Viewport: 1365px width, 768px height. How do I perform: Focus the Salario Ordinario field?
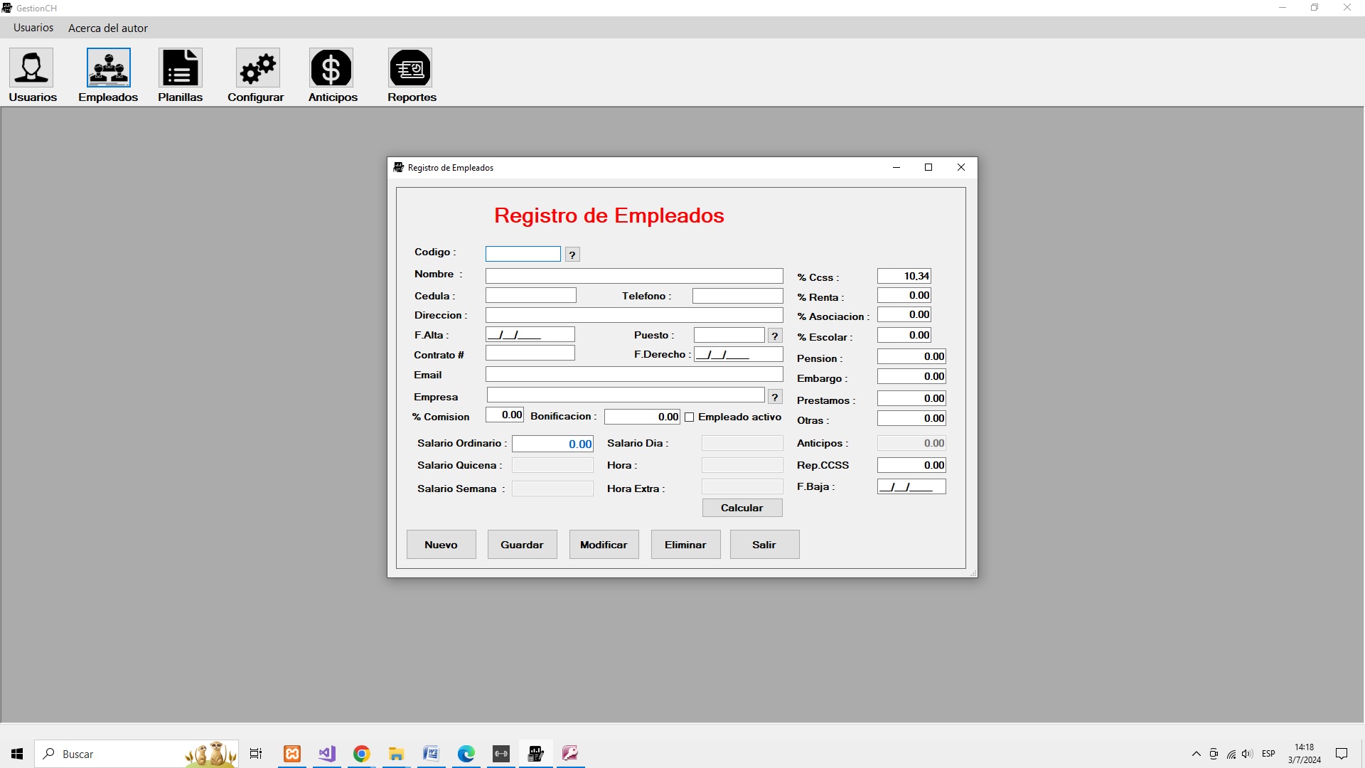[552, 444]
